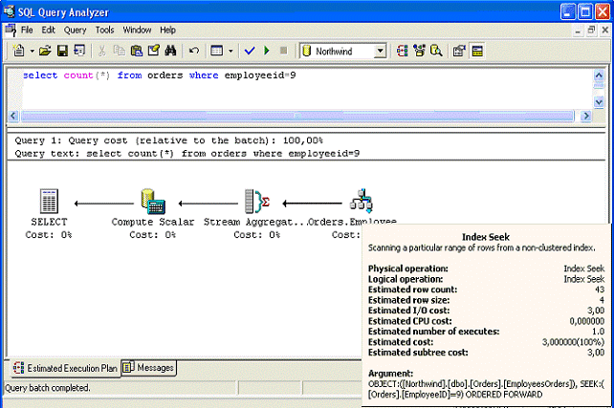
Task: Minimize the inner query window
Action: coord(578,31)
